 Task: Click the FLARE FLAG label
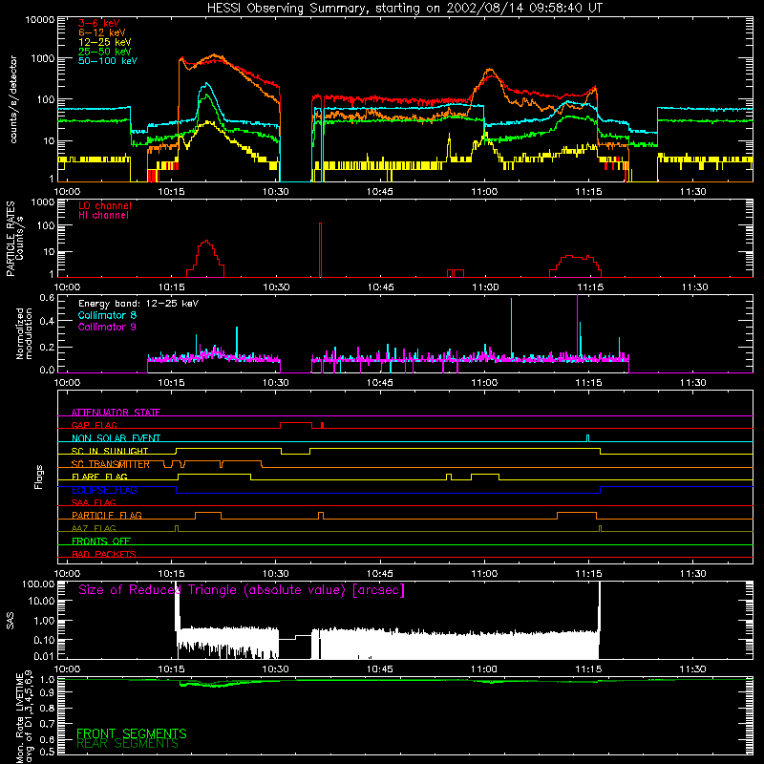point(99,477)
